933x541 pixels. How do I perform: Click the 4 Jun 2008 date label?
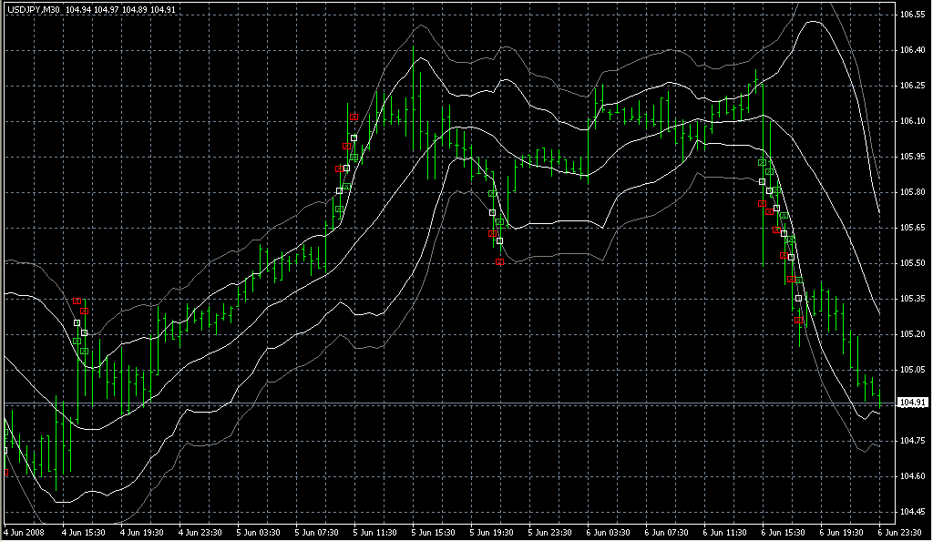pos(25,532)
